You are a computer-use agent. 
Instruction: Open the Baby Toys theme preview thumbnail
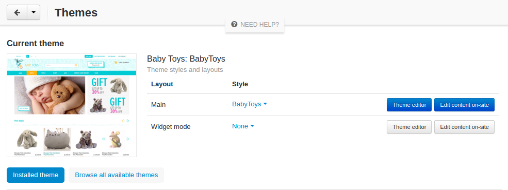pos(72,105)
